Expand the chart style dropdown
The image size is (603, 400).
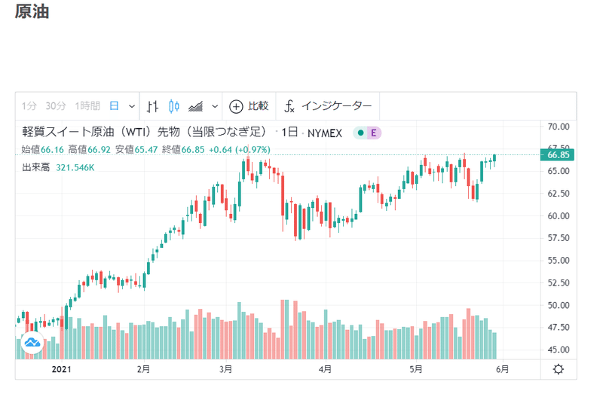(x=215, y=106)
